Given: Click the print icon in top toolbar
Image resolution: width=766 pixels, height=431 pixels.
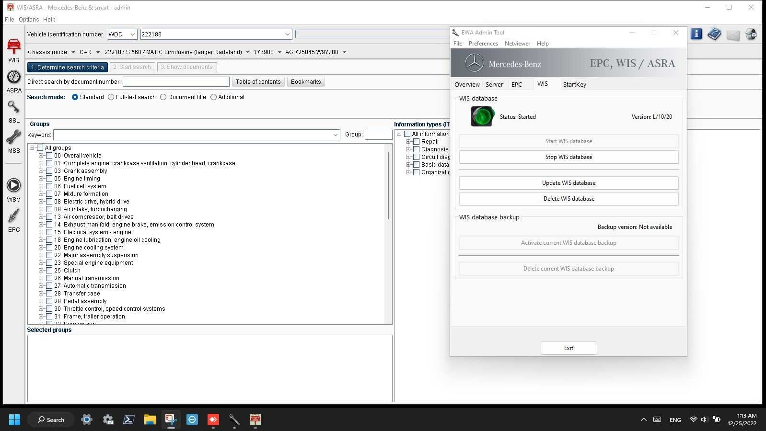Looking at the screenshot, I should click(x=751, y=34).
